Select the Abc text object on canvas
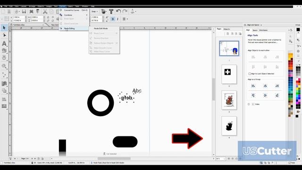 pyautogui.click(x=137, y=91)
